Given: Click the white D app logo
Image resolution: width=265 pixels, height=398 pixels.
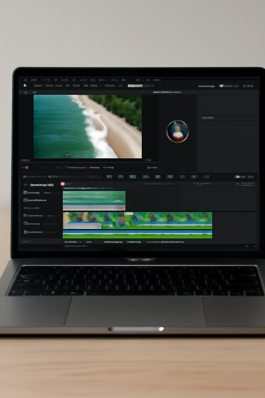Looking at the screenshot, I should (25, 86).
